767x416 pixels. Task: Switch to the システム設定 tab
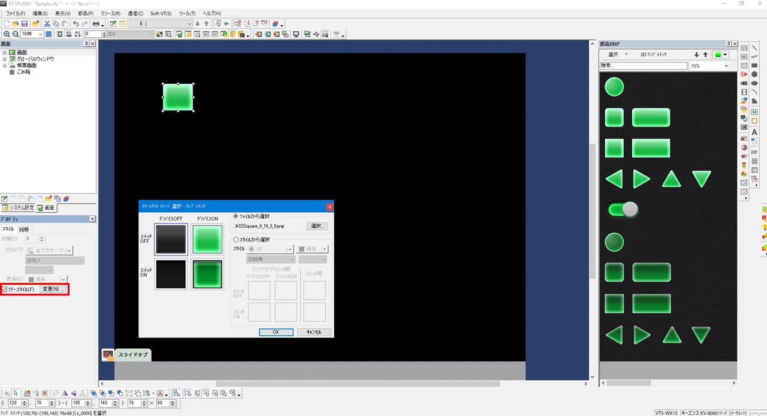[18, 208]
